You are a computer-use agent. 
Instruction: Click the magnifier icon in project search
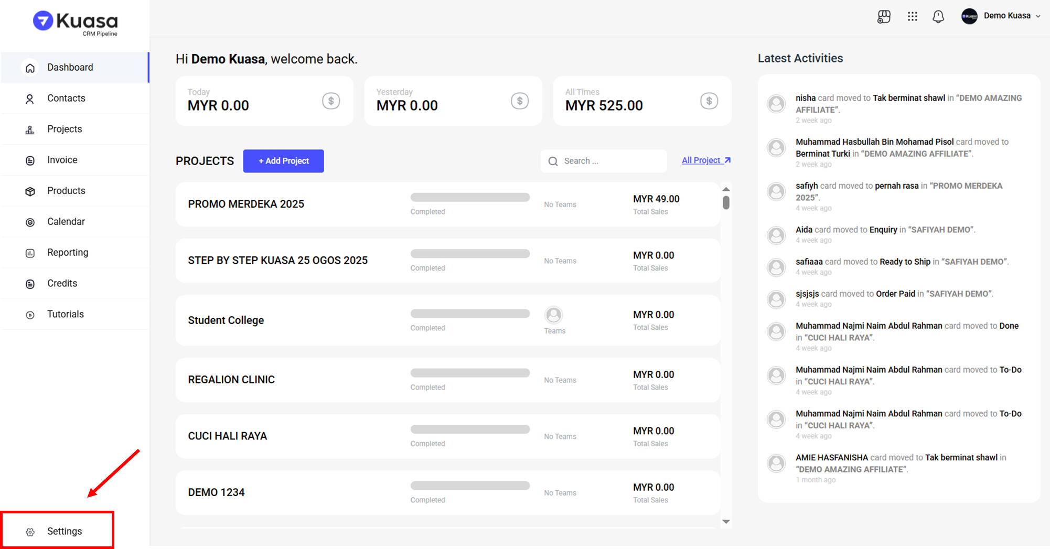pos(553,162)
